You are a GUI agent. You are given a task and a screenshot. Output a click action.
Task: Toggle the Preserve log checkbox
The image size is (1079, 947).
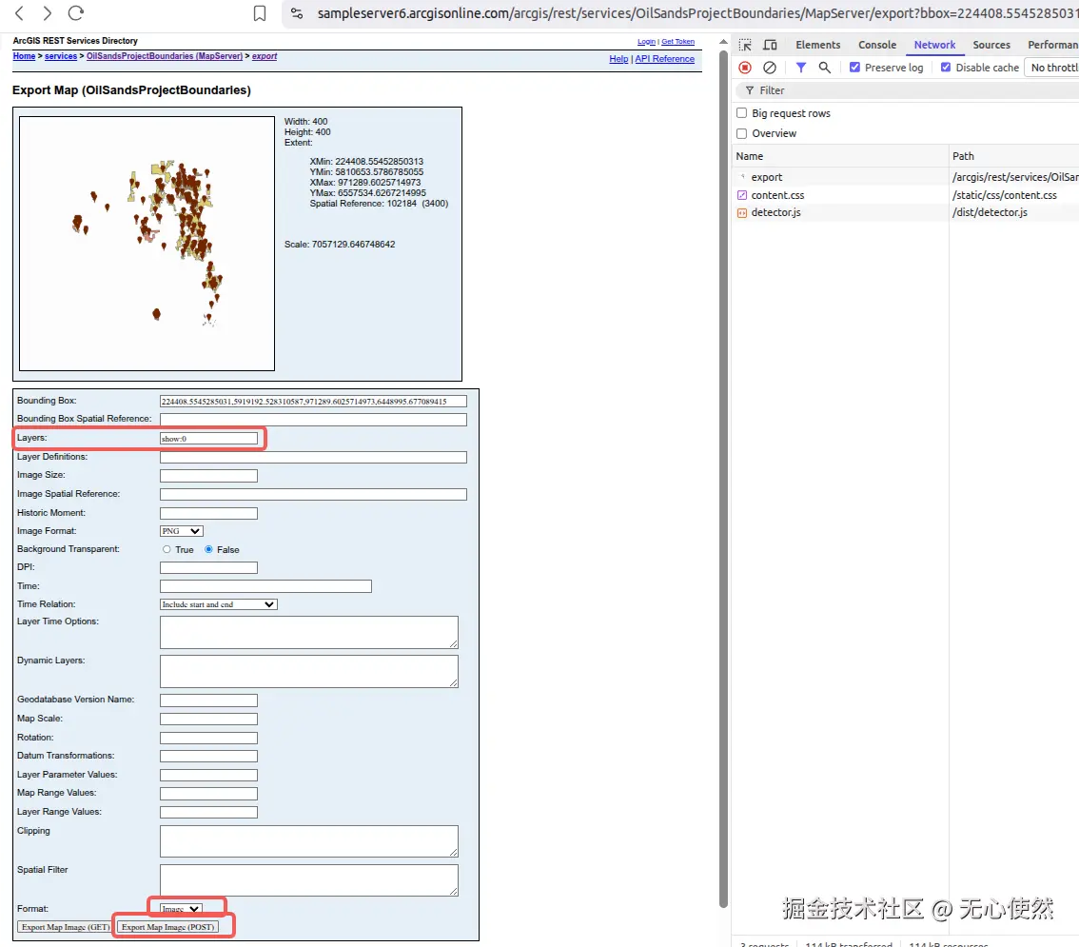tap(854, 67)
